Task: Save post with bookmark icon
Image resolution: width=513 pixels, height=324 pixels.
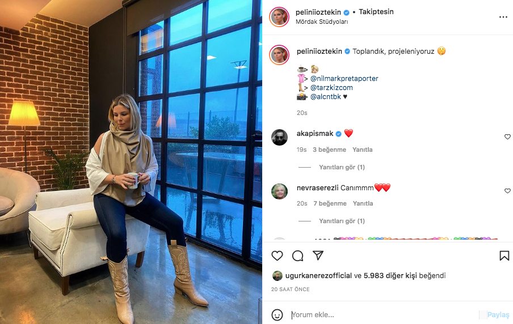Action: (x=504, y=255)
